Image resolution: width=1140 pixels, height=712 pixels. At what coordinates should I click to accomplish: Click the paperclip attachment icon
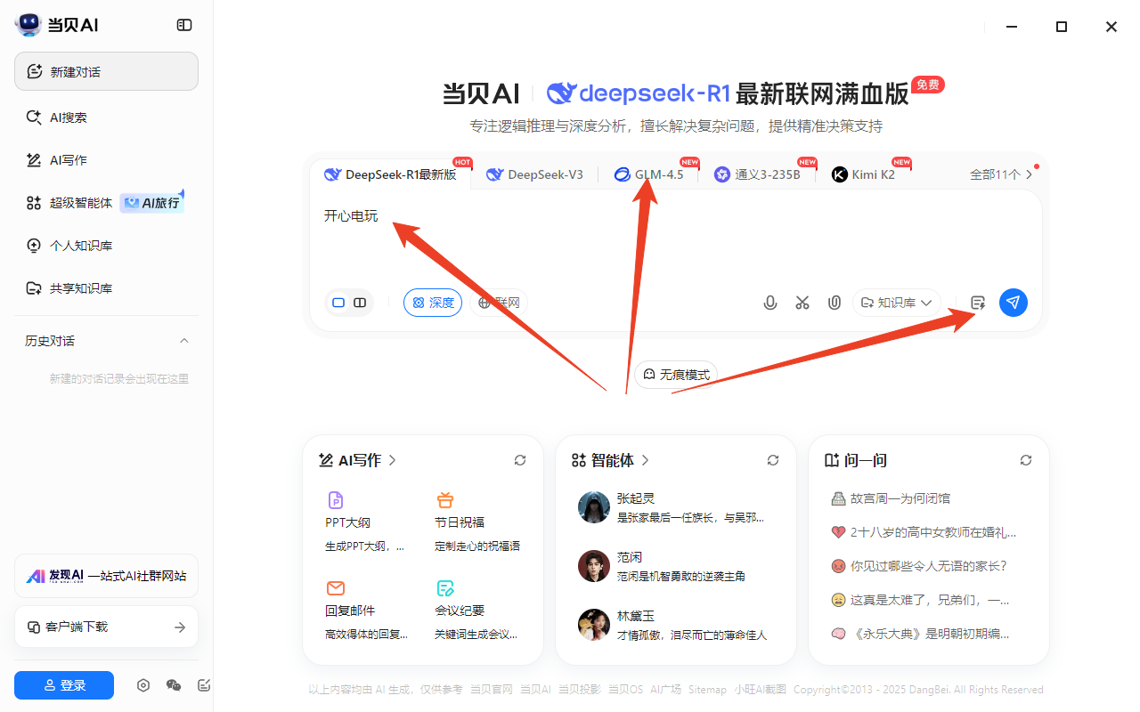click(835, 303)
